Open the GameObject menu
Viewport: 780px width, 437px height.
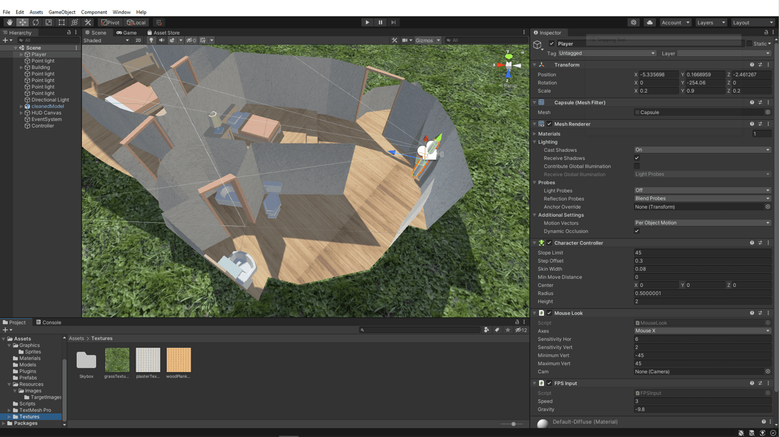pos(61,12)
